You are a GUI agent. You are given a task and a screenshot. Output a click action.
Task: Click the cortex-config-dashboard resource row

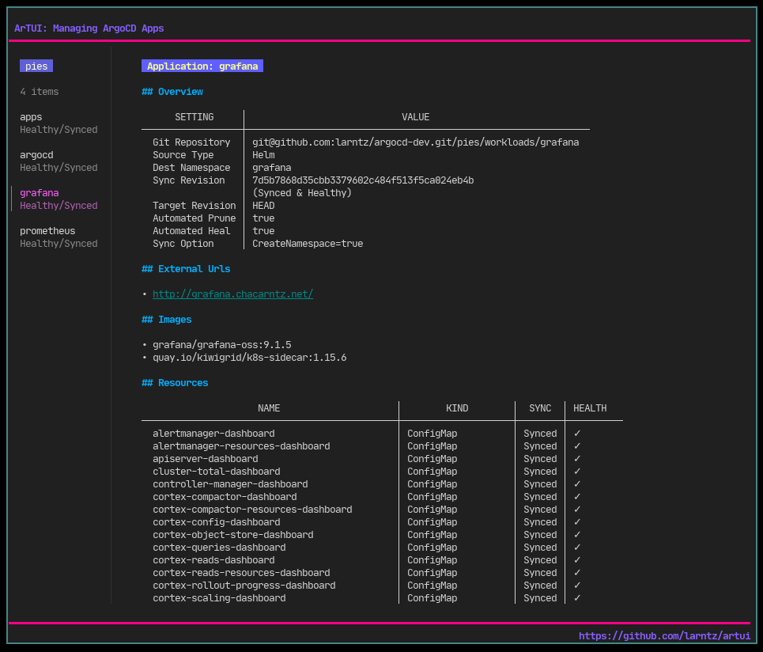[x=382, y=522]
